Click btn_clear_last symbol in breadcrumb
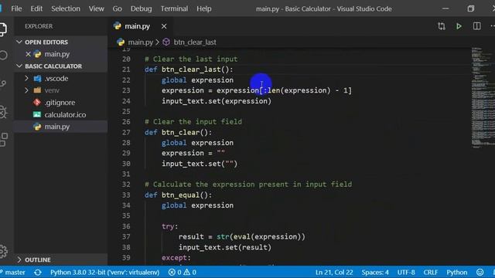Image resolution: width=495 pixels, height=278 pixels. point(195,42)
